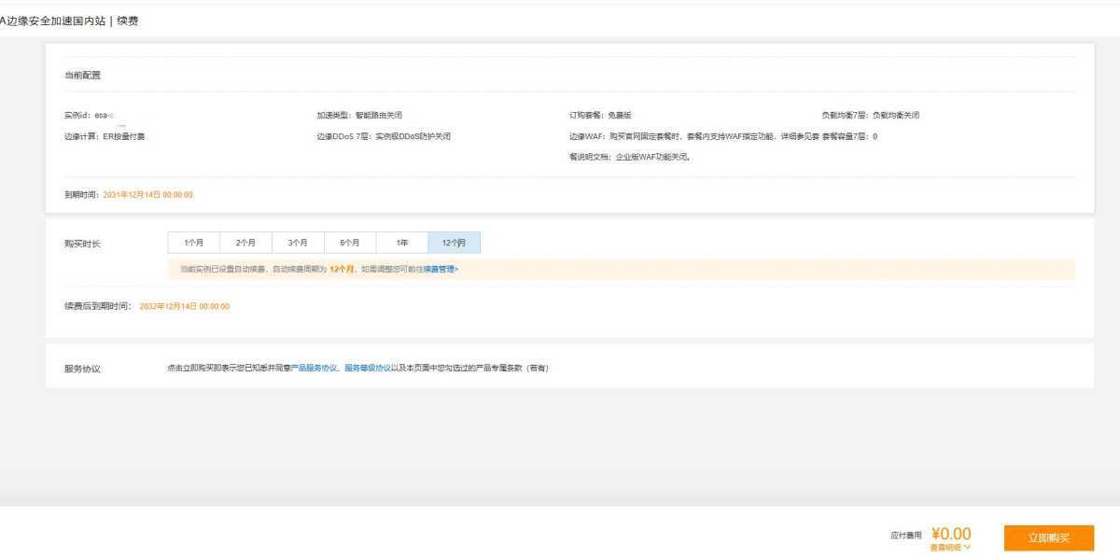Screen dimensions: 1120x558
Task: Click the ¥0.00 payable amount
Action: pos(950,533)
